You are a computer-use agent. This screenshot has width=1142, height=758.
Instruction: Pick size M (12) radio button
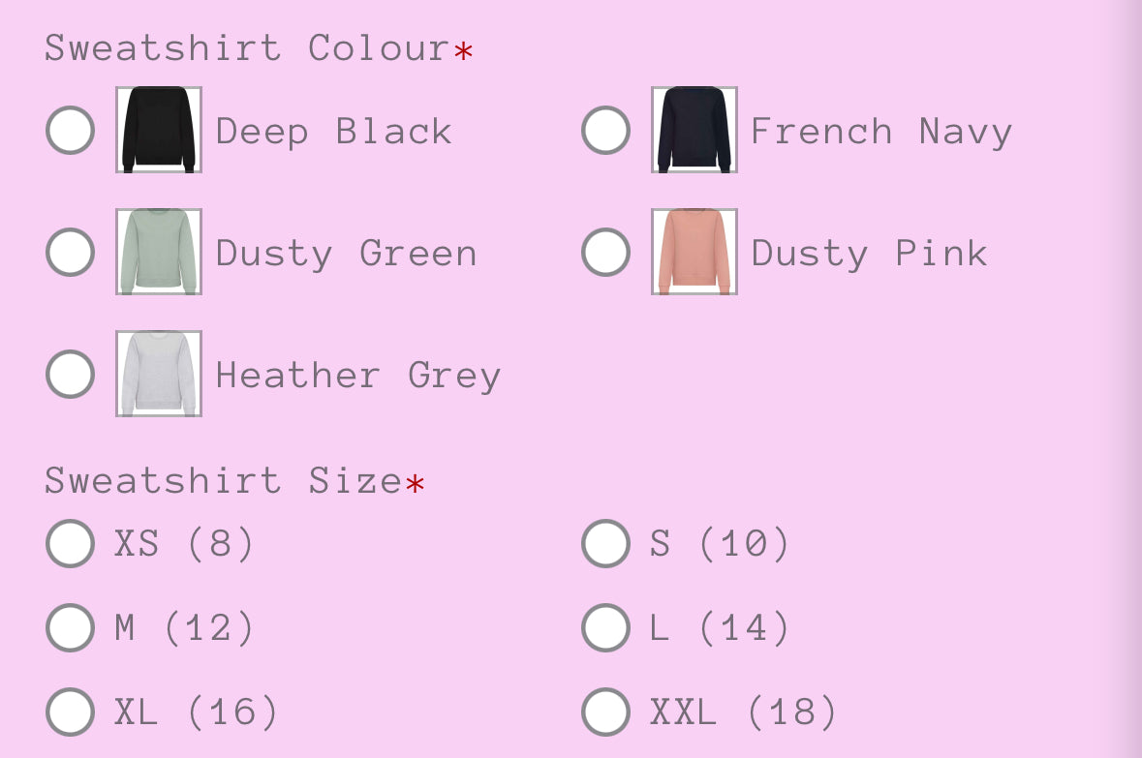[x=70, y=627]
